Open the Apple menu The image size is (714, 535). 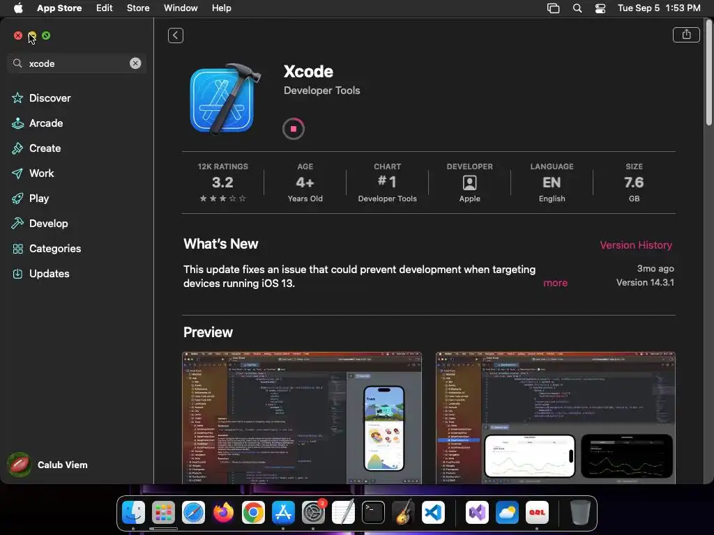click(18, 8)
